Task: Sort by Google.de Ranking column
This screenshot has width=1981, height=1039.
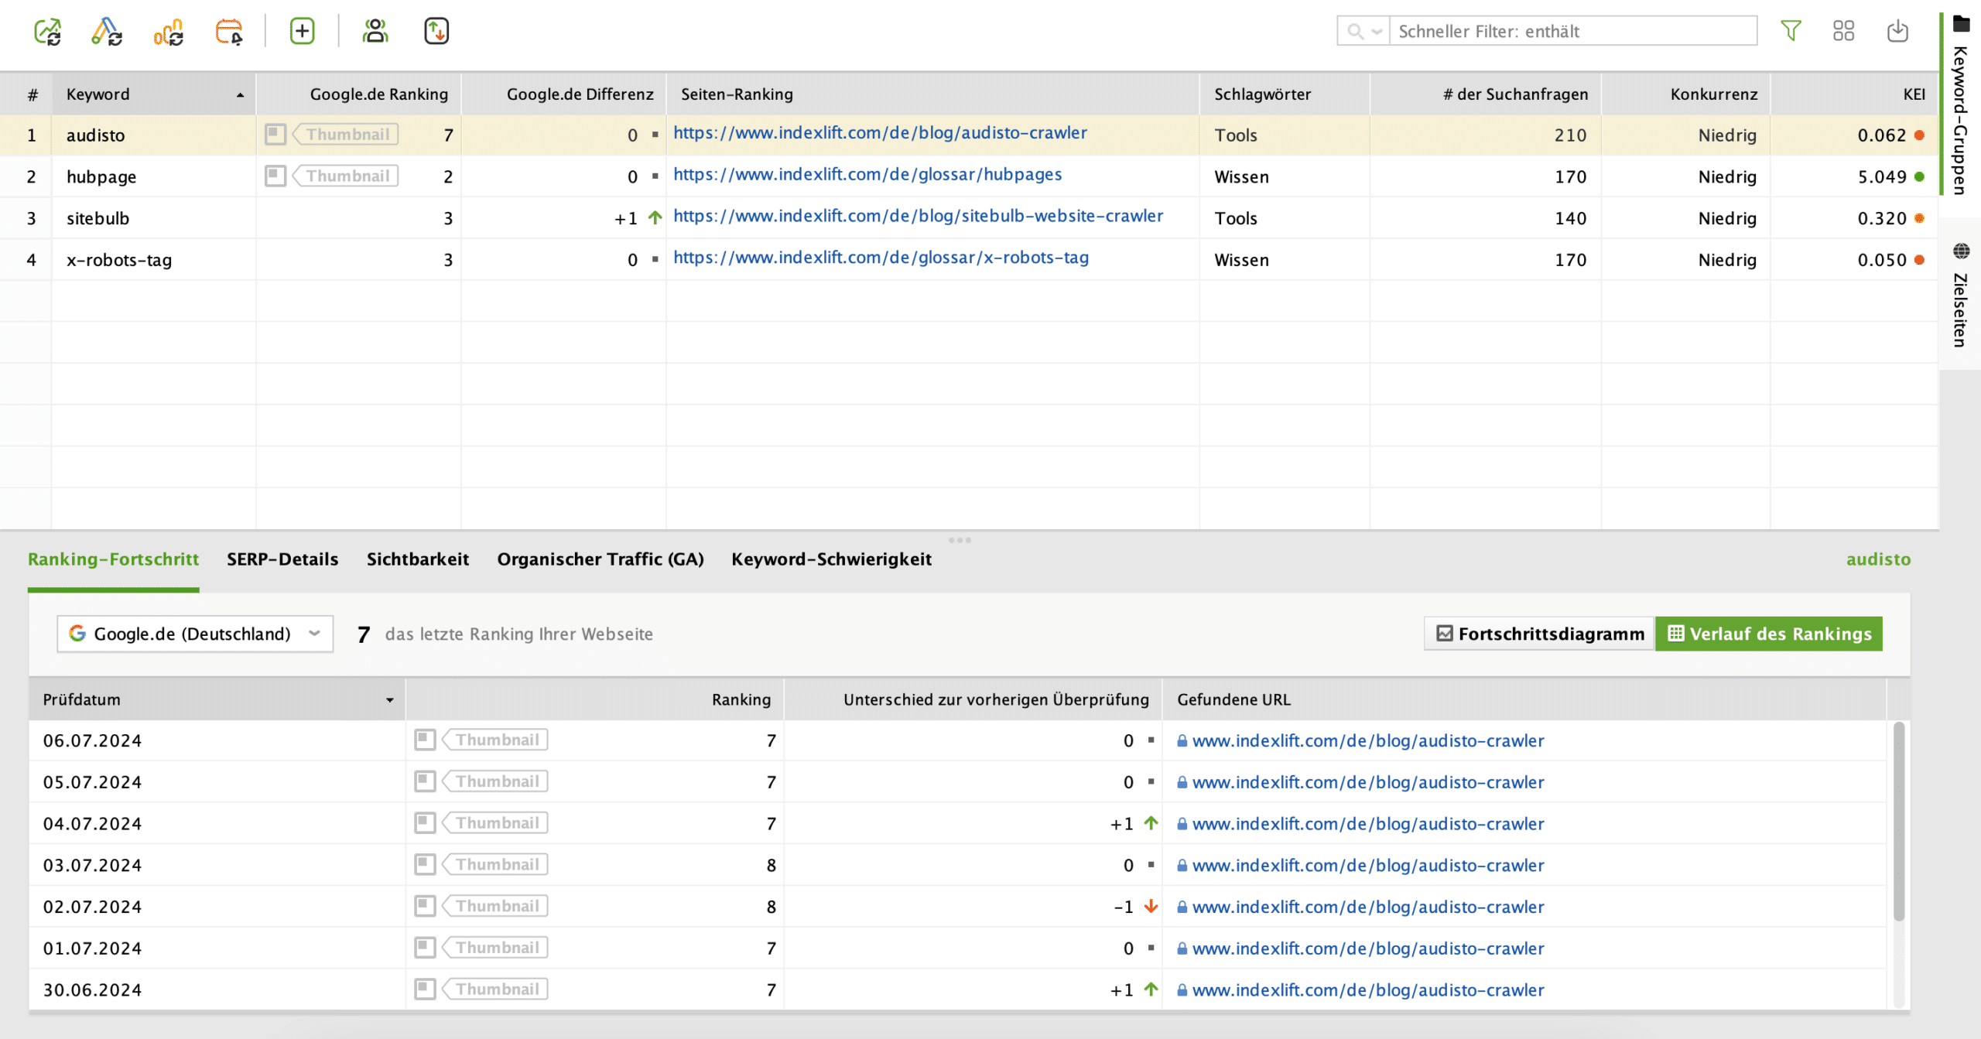Action: pyautogui.click(x=359, y=94)
